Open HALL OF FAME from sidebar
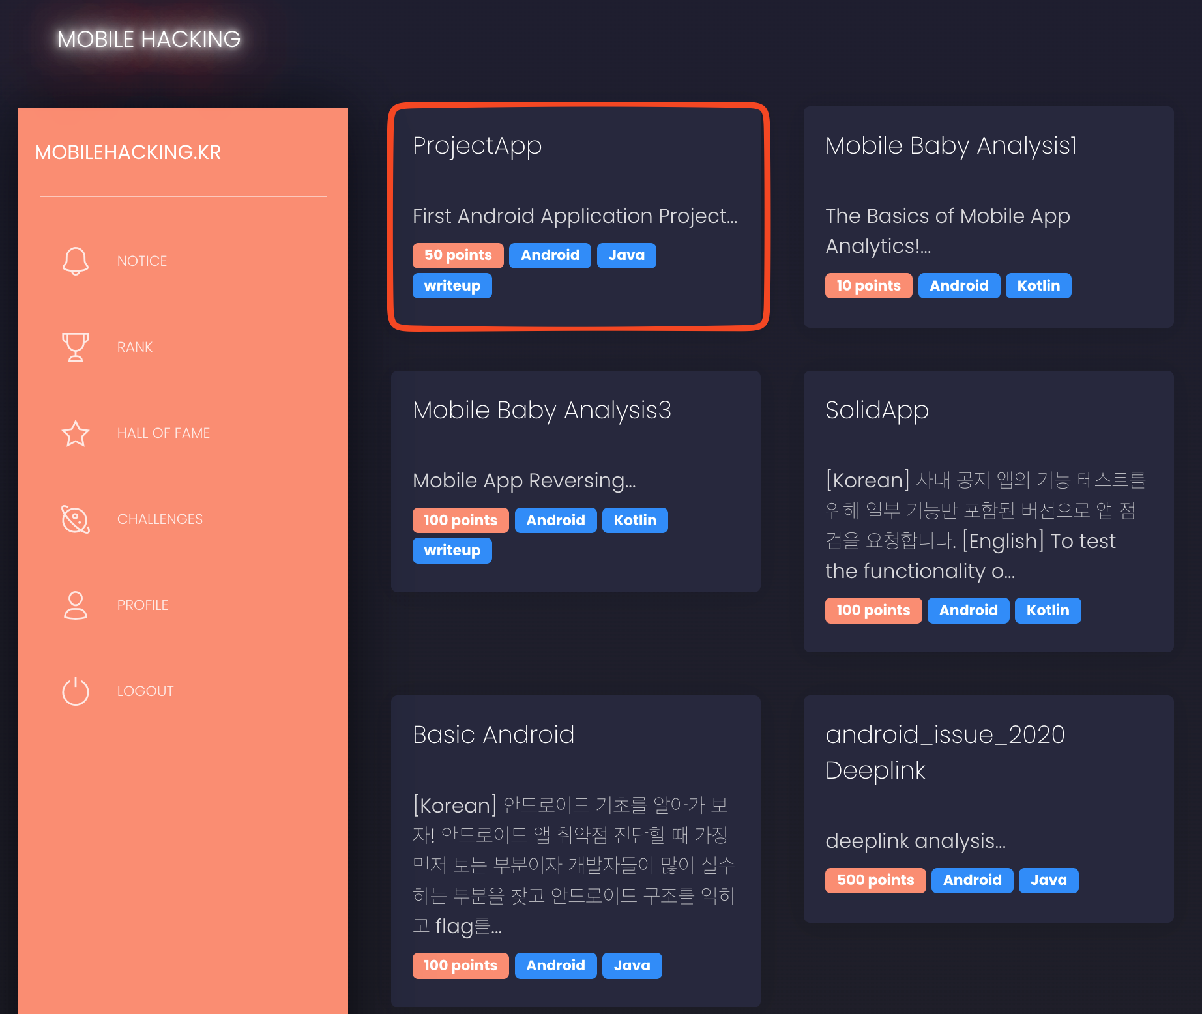The width and height of the screenshot is (1202, 1014). (x=164, y=433)
